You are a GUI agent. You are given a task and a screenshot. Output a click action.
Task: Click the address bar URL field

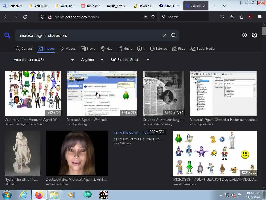98,17
